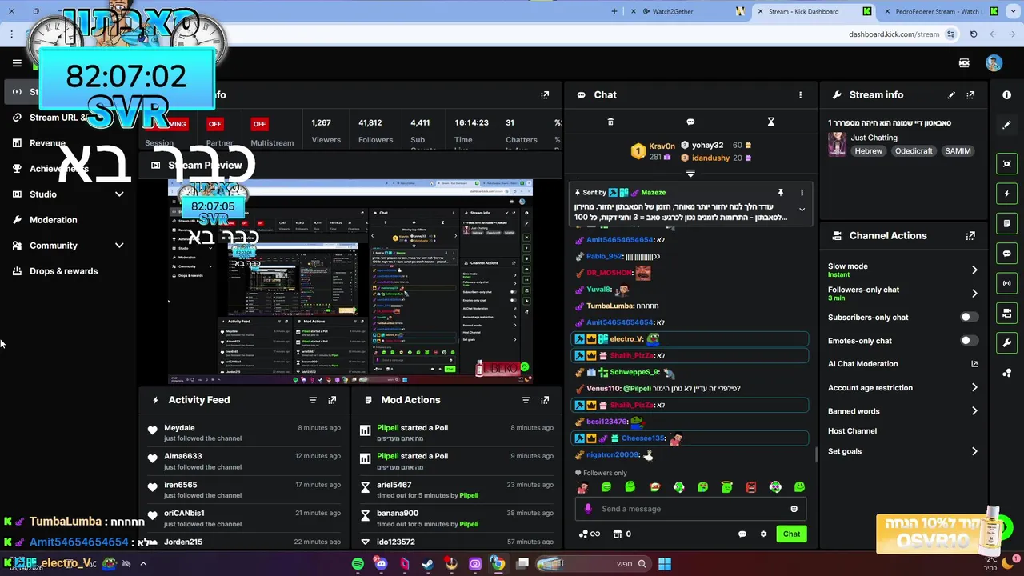1024x576 pixels.
Task: Click the channel points infinity icon
Action: pos(589,534)
